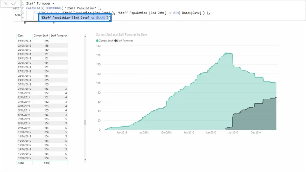This screenshot has width=306, height=172.
Task: Click chart title Current Staff and Staff Turnover by Date
Action: point(121,34)
